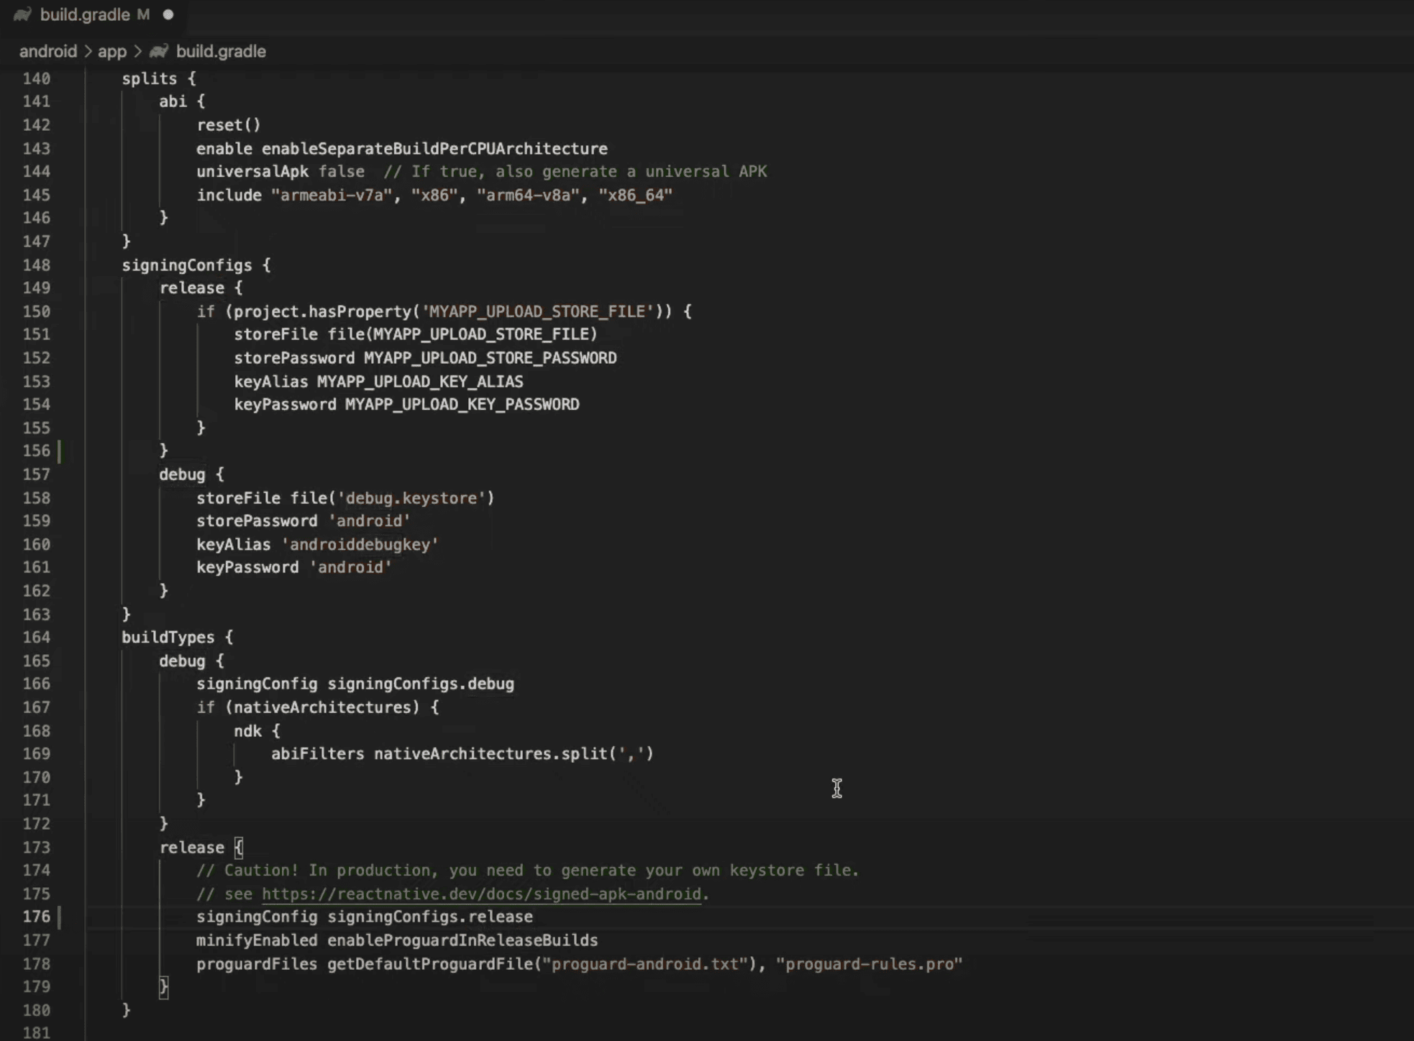Select the modified 'M' indicator on the tab
1414x1041 pixels.
(x=142, y=14)
